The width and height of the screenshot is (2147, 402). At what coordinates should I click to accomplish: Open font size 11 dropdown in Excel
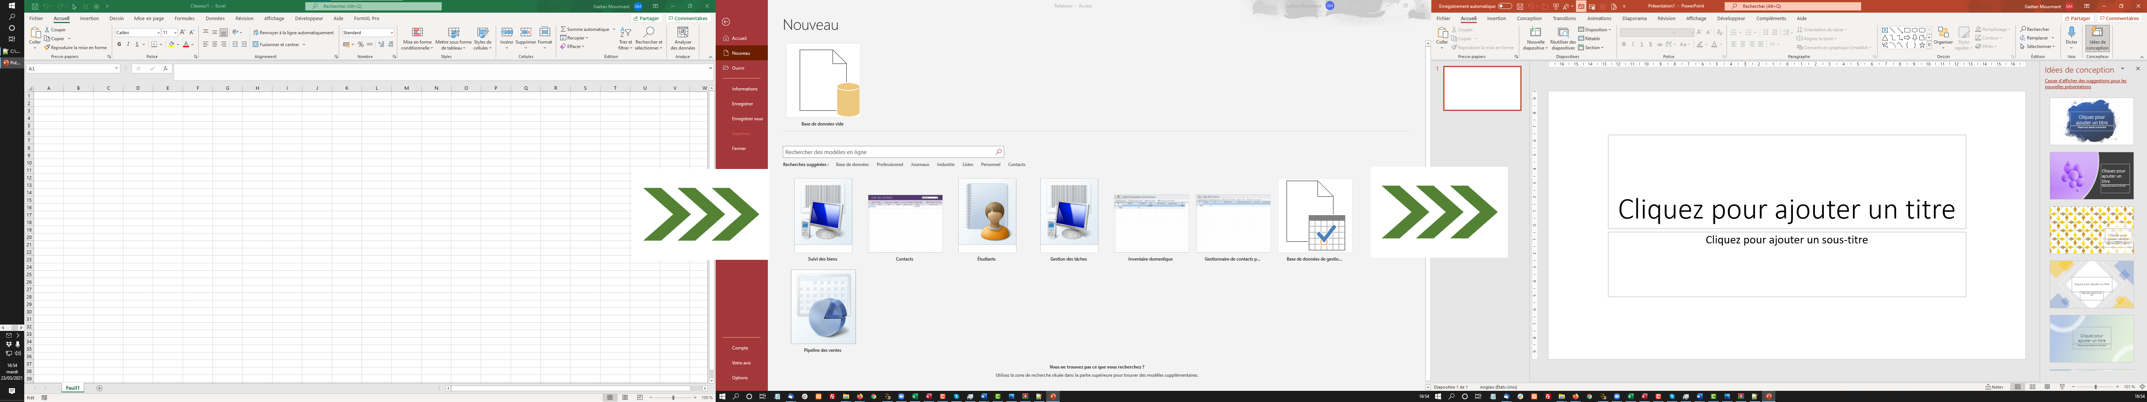[175, 32]
